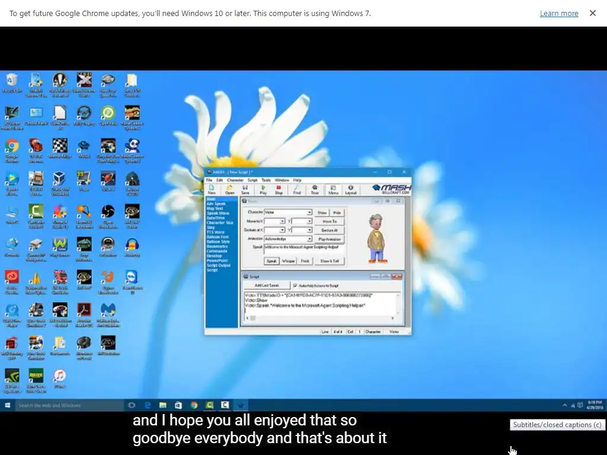
Task: Click the Whisper button
Action: [288, 261]
